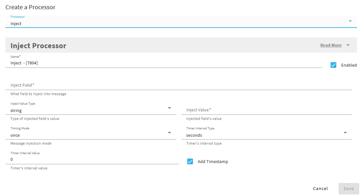Toggle the Enabled checkbox
The image size is (364, 196).
(x=333, y=65)
